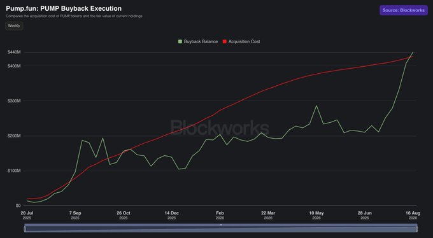This screenshot has height=238, width=433.
Task: Open the Source: Blockworks link
Action: coord(404,10)
